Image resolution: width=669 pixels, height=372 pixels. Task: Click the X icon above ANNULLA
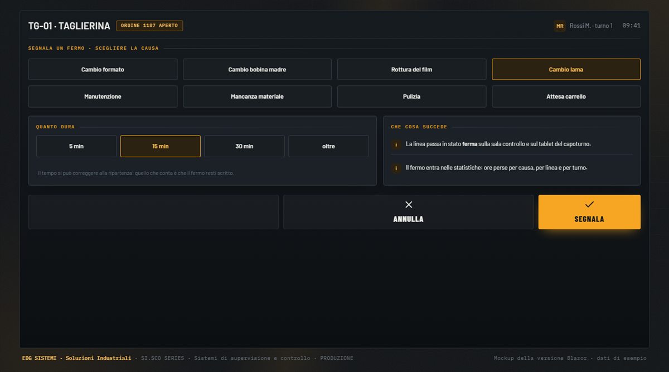click(409, 205)
